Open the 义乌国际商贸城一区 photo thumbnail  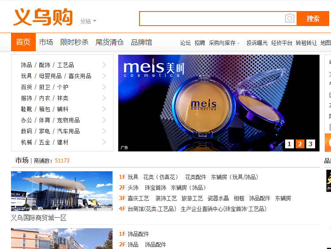coord(62,191)
